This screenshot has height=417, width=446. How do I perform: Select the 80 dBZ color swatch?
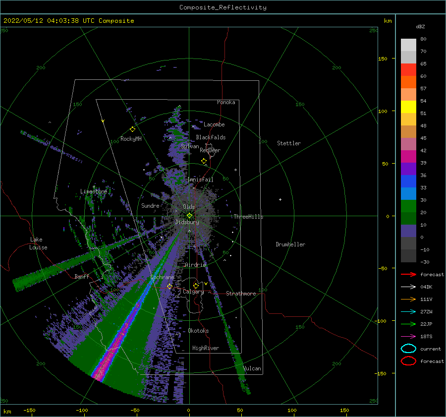(408, 45)
